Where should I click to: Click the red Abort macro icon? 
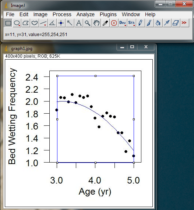pos(114,23)
